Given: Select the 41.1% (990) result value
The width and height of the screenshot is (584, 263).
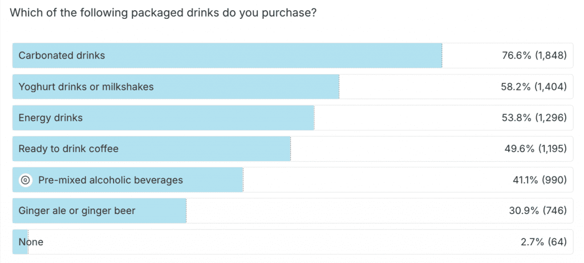Looking at the screenshot, I should click(x=540, y=180).
